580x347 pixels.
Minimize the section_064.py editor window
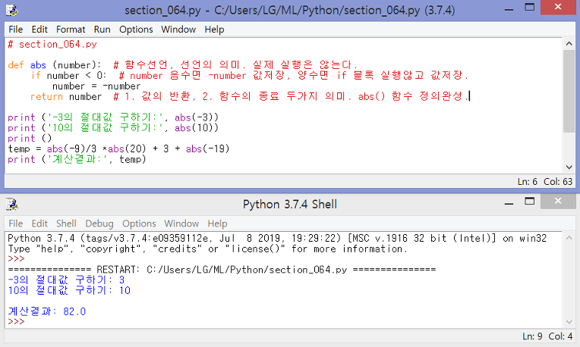point(509,9)
